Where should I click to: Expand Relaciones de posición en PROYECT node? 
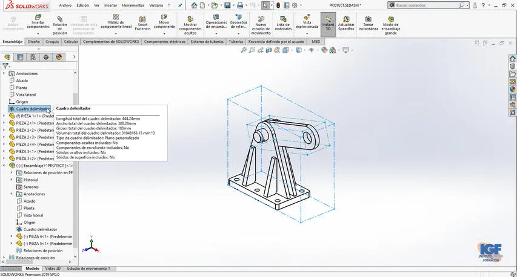click(11, 172)
